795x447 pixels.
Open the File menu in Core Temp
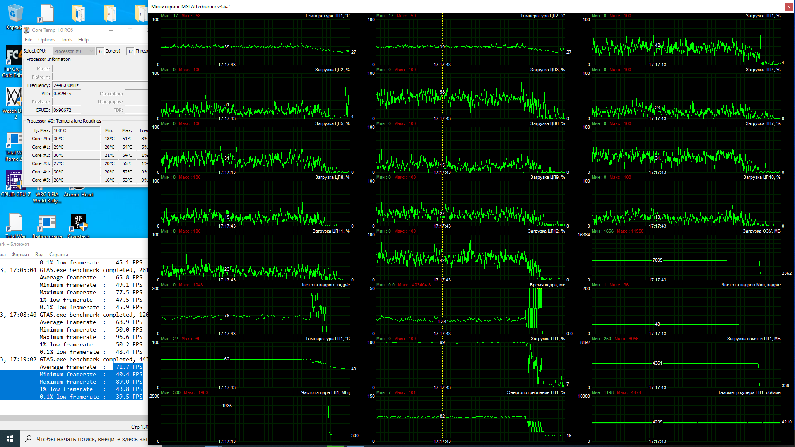29,40
